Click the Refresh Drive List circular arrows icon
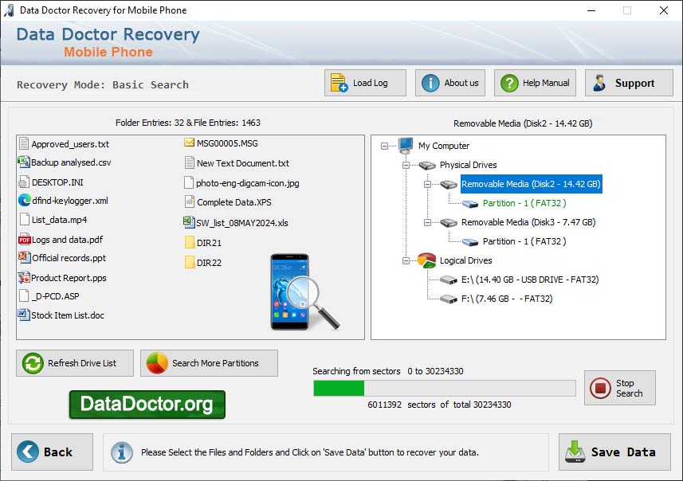 click(33, 363)
